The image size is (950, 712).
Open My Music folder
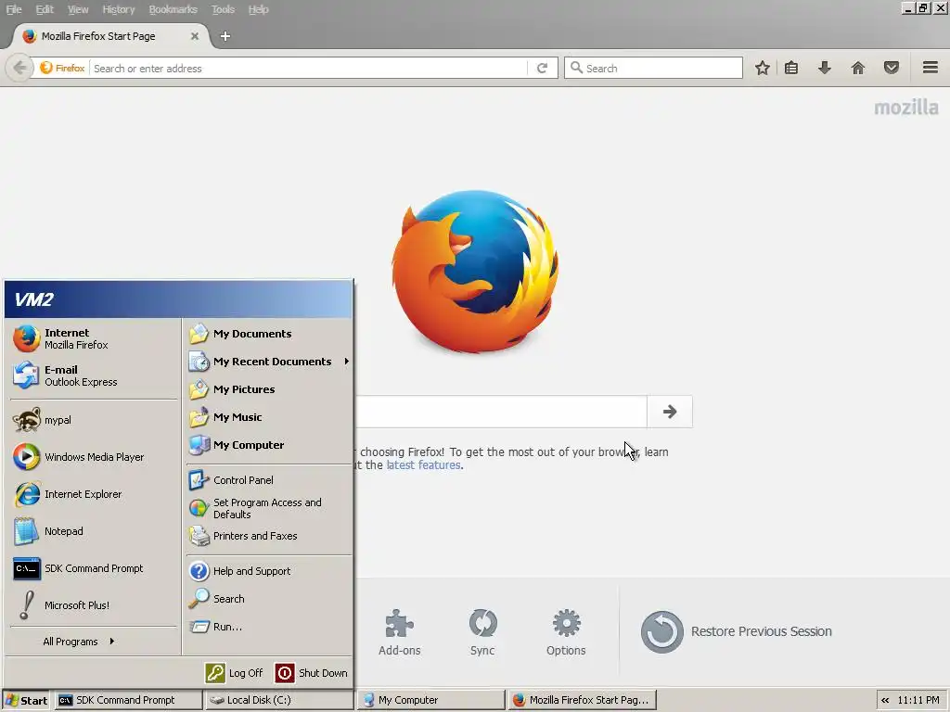[269, 417]
